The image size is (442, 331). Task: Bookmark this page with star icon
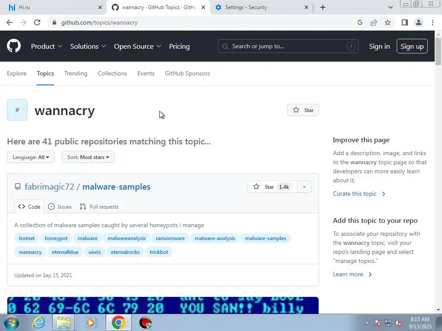(388, 22)
